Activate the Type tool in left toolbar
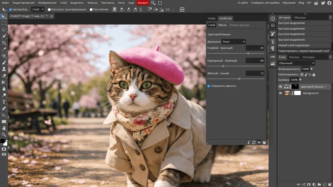 (4, 102)
